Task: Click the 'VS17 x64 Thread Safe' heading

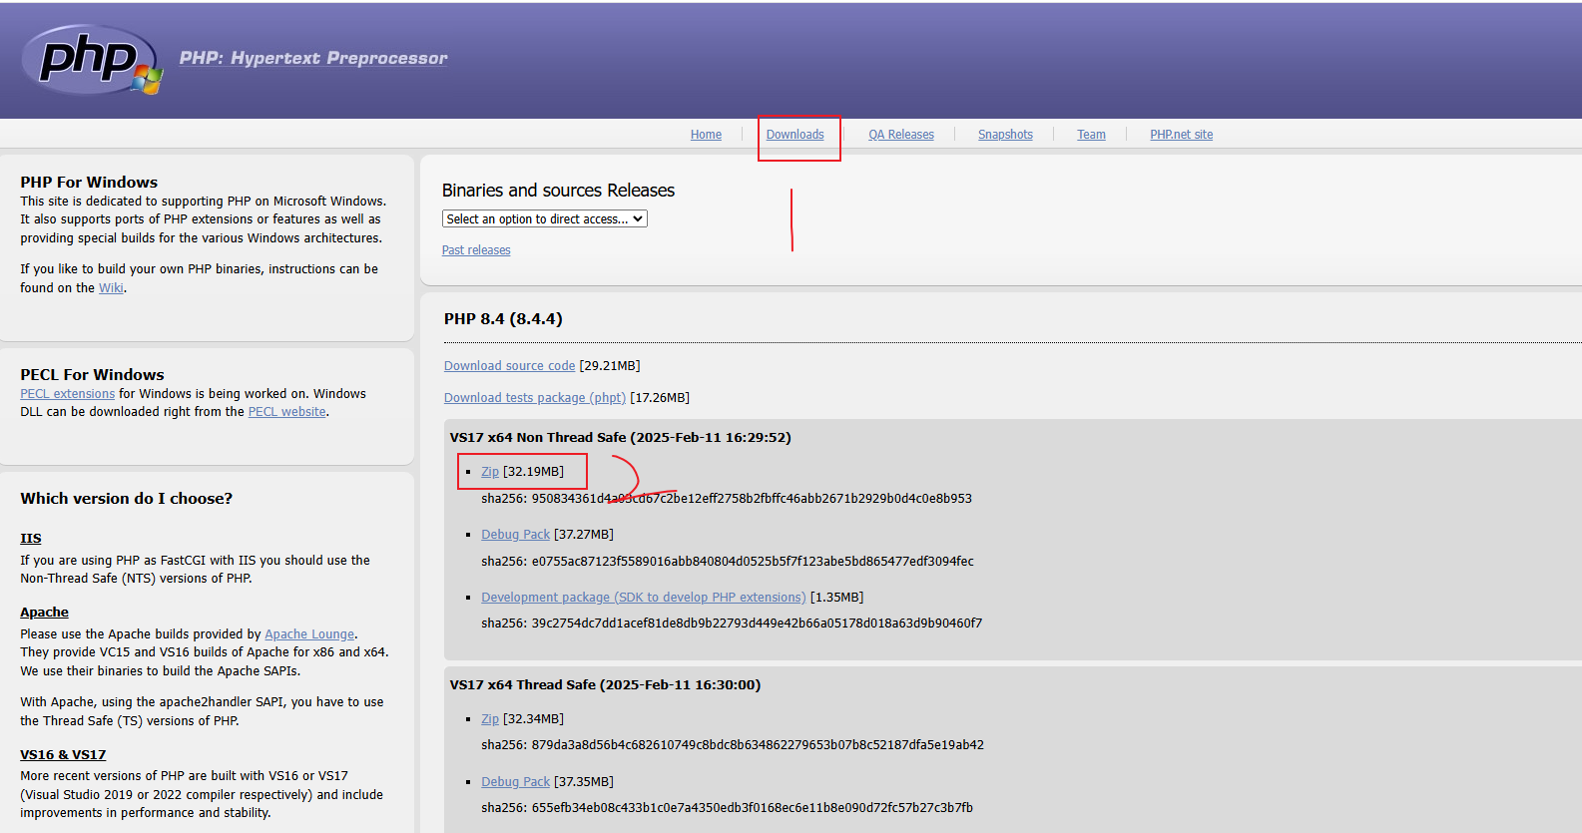Action: [x=605, y=685]
